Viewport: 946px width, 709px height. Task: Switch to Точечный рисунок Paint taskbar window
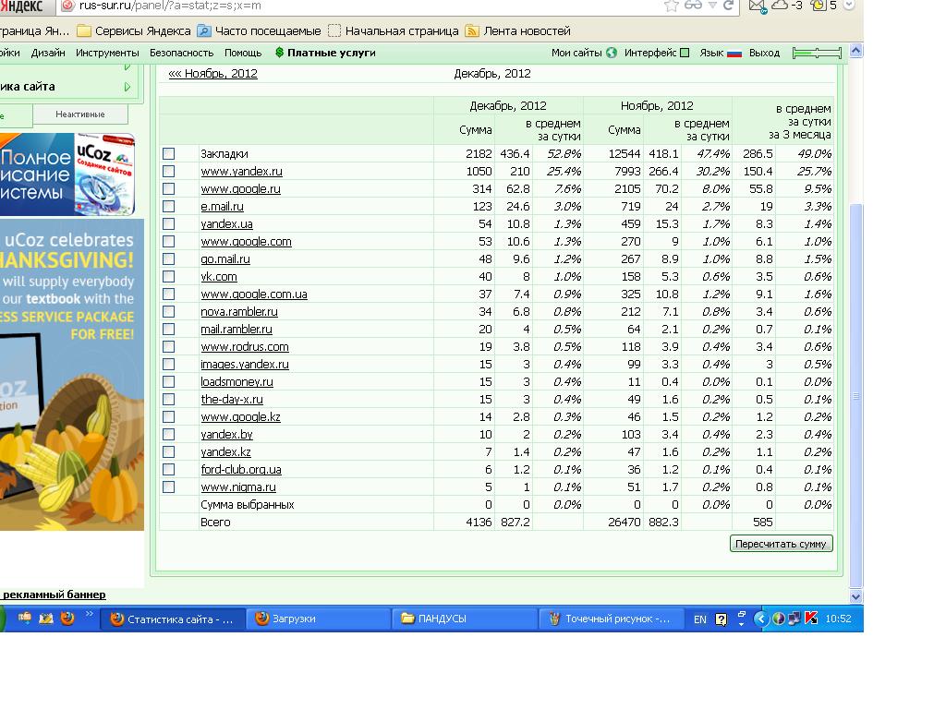[x=612, y=619]
